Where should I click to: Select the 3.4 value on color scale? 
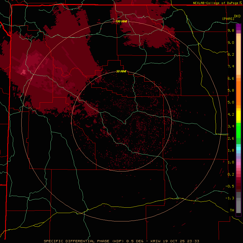(x=231, y=126)
